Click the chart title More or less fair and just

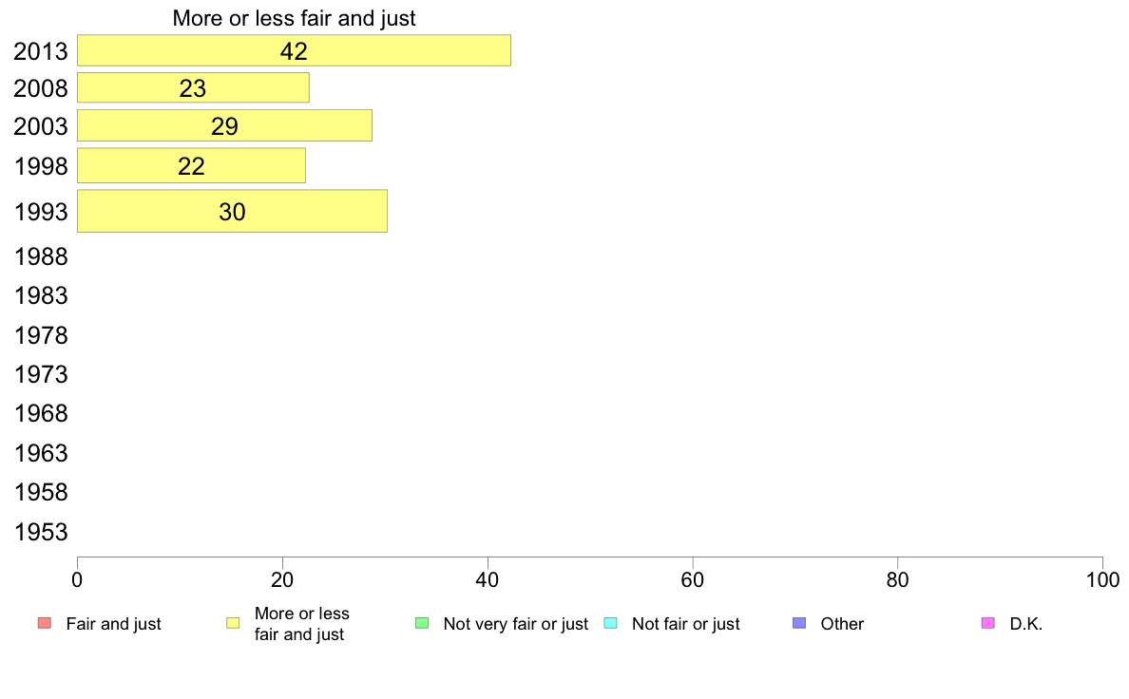tap(294, 18)
